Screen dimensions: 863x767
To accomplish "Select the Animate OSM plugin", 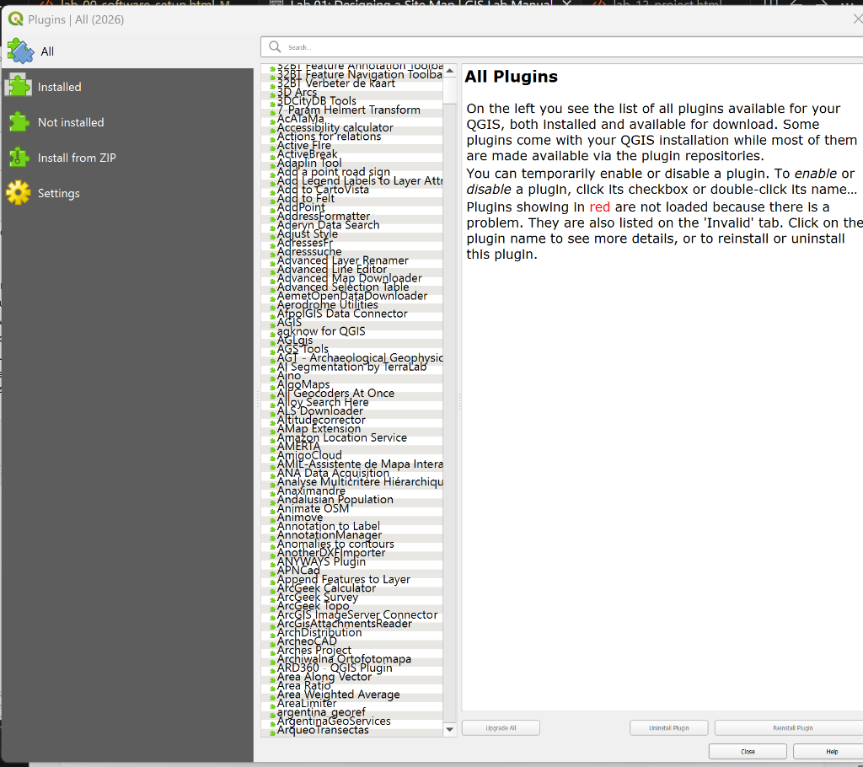I will point(313,508).
